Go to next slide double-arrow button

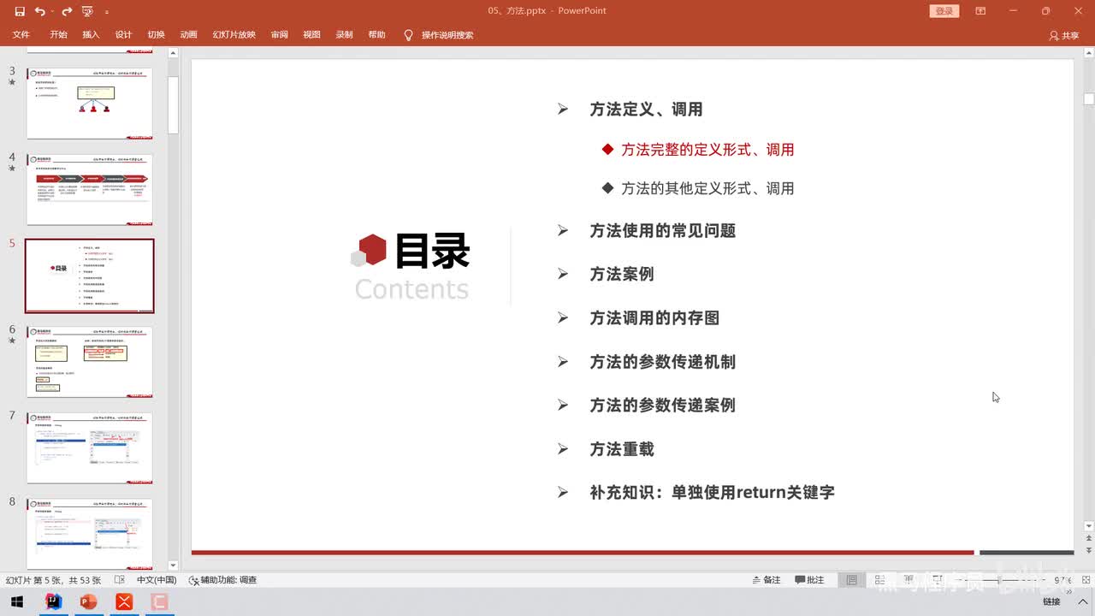click(x=1089, y=550)
